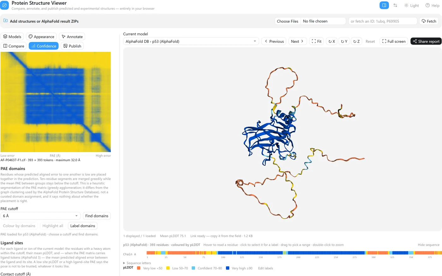Image resolution: width=442 pixels, height=276 pixels.
Task: Open the Publish tab
Action: coord(72,46)
